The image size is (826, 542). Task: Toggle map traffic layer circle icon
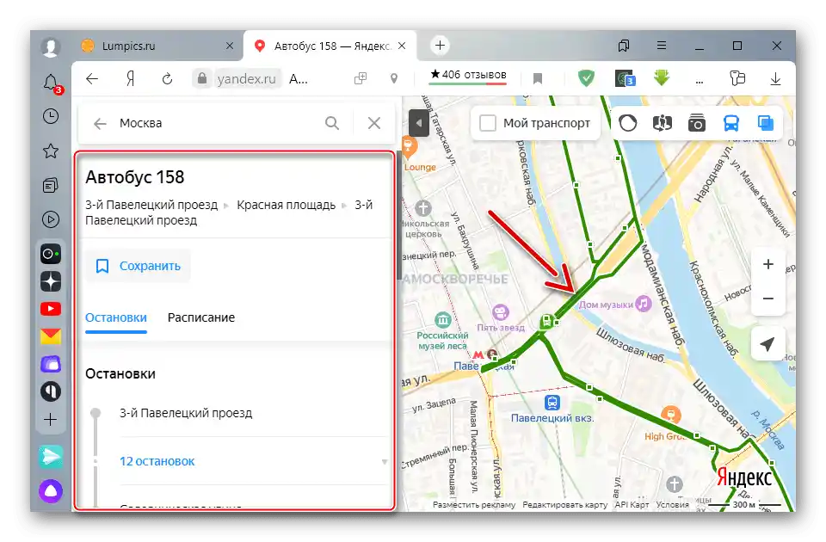[x=627, y=123]
